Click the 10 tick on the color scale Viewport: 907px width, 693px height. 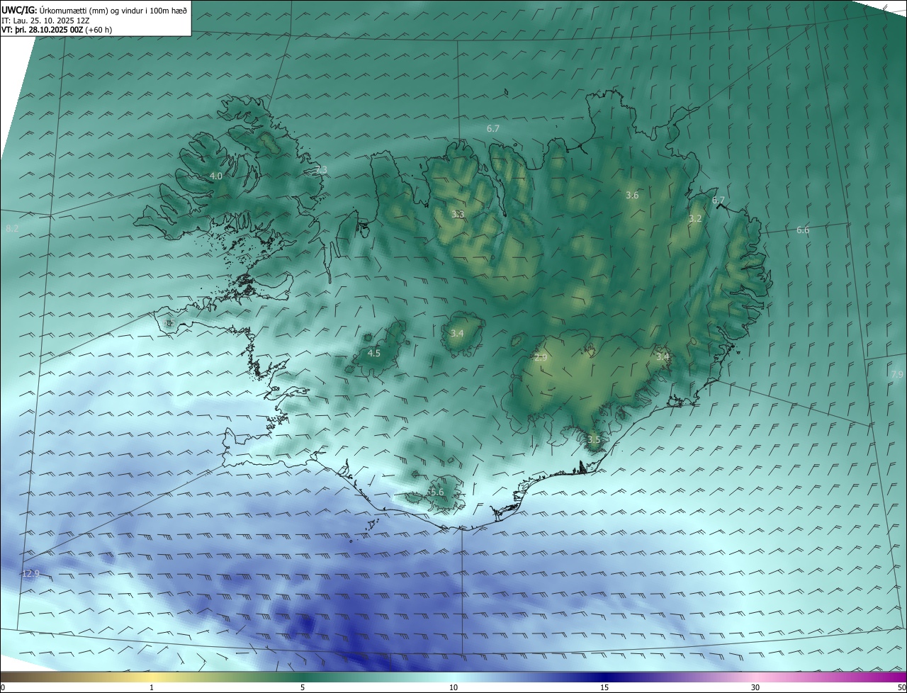(453, 687)
